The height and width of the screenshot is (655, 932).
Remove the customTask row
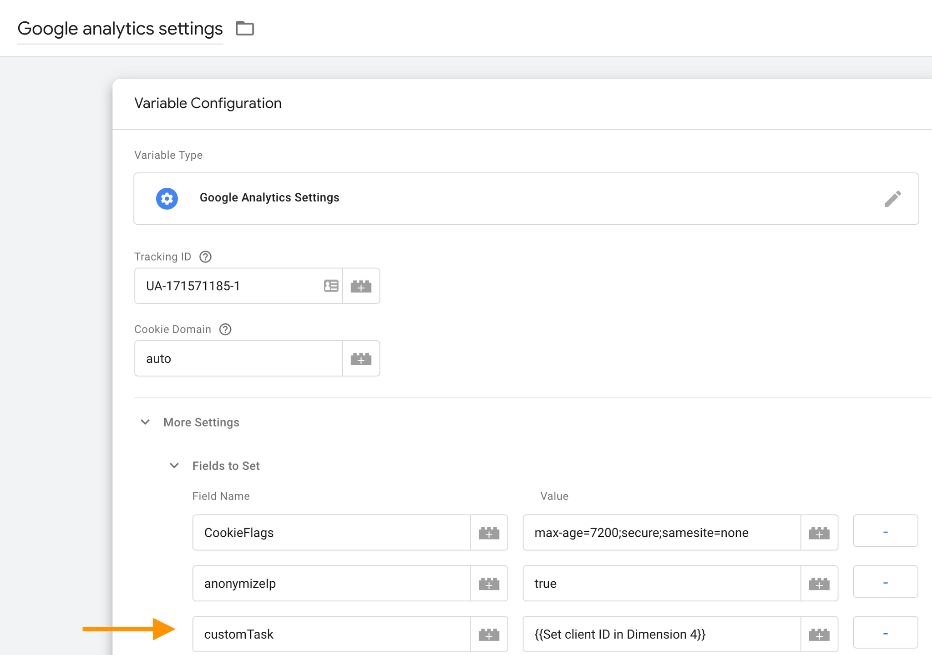point(886,633)
